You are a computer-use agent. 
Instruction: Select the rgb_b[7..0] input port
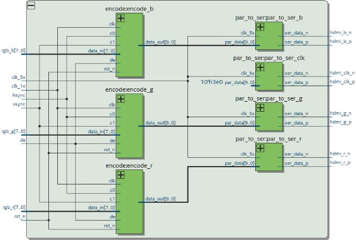pos(13,51)
